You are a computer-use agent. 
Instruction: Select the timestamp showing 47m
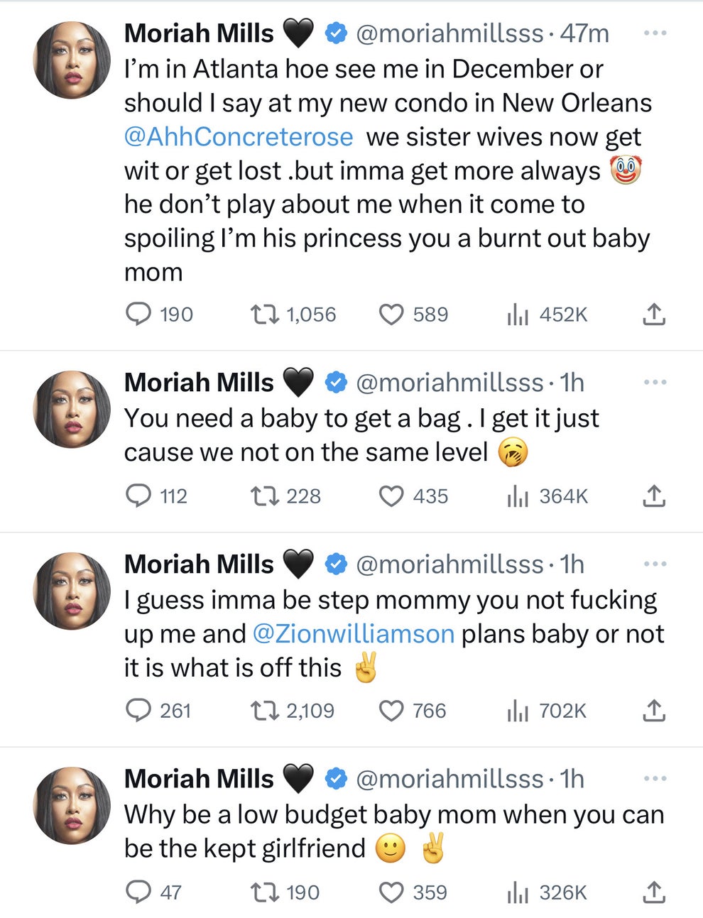coord(587,33)
